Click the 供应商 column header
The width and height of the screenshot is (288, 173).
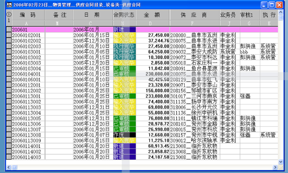[193, 15]
